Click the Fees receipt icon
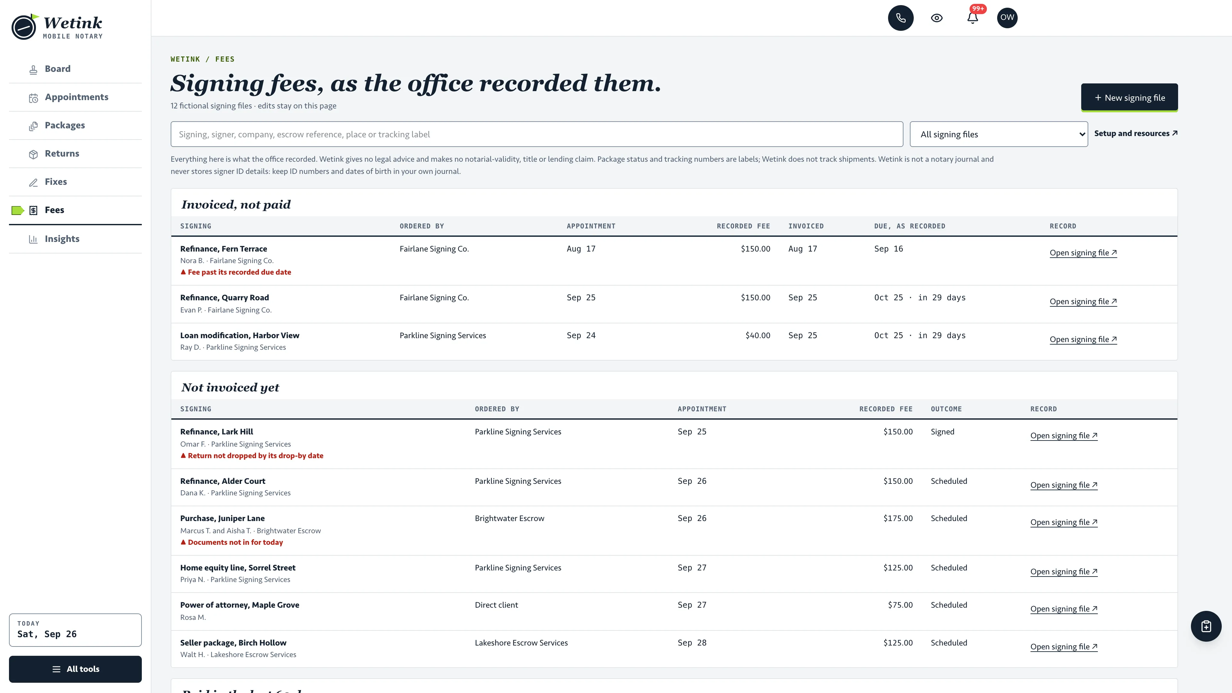This screenshot has height=693, width=1232. (33, 210)
